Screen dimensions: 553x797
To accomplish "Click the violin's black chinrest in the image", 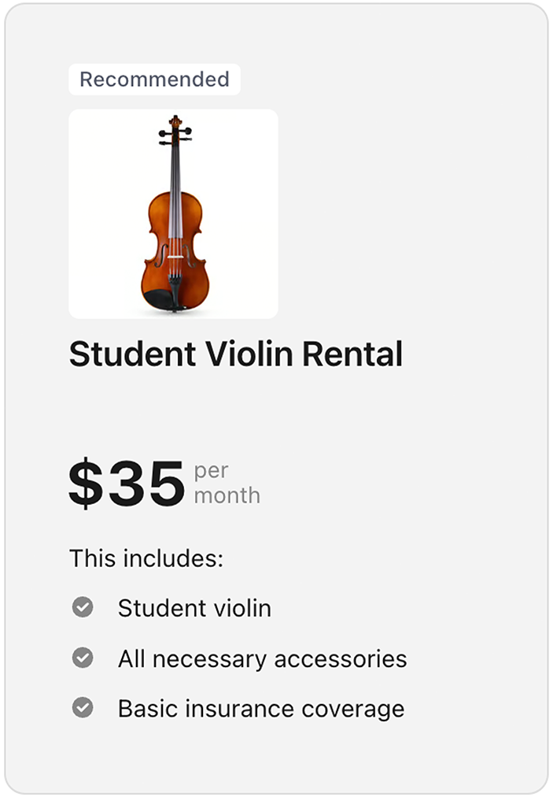I will [159, 299].
